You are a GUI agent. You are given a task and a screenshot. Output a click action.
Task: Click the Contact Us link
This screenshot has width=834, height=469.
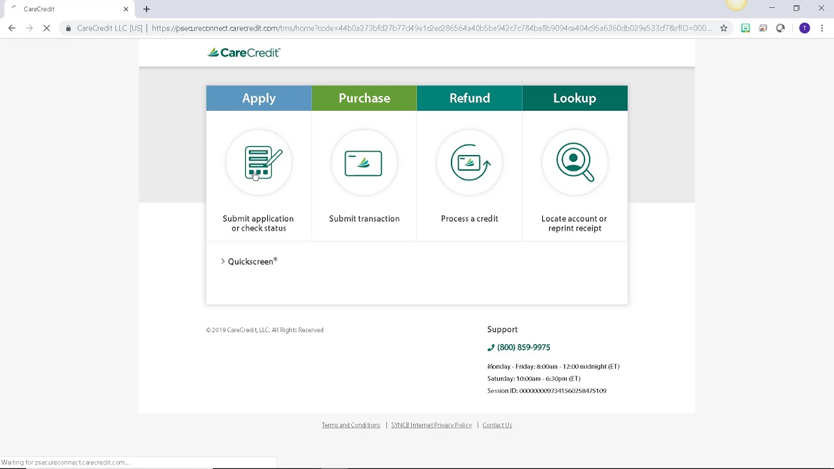point(496,425)
